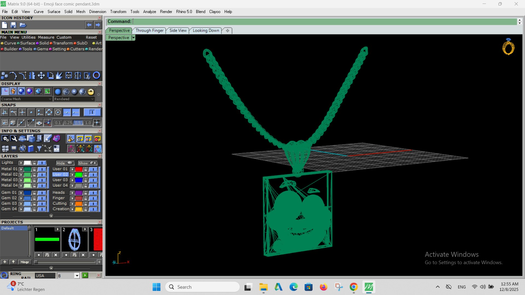Viewport: 525px width, 295px height.
Task: Select the Torus ring tool icon
Action: pyautogui.click(x=97, y=75)
